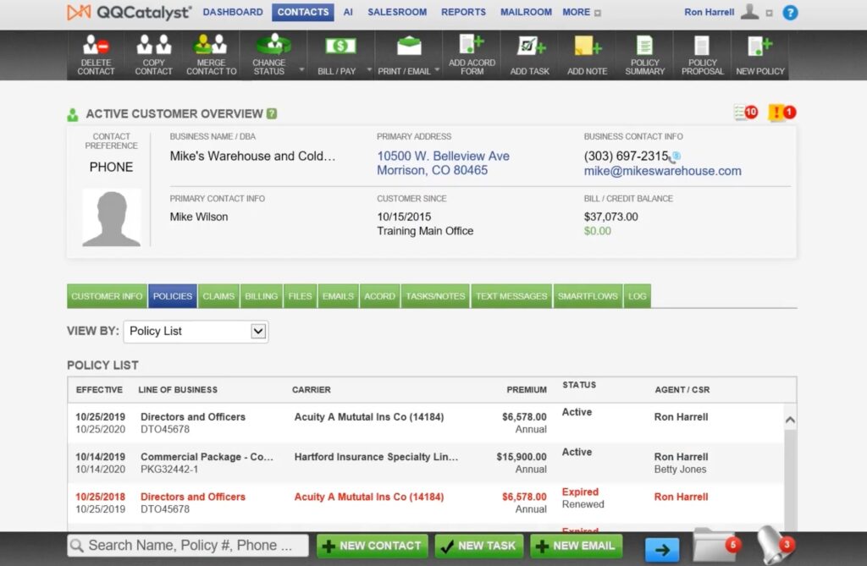Image resolution: width=867 pixels, height=566 pixels.
Task: Open the Log tab
Action: [637, 296]
